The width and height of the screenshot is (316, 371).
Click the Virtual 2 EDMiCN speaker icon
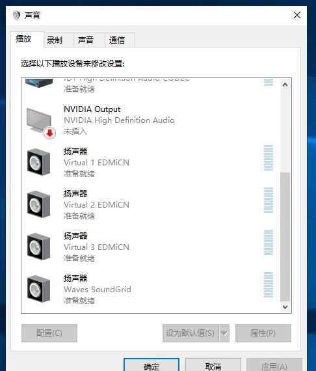39,204
